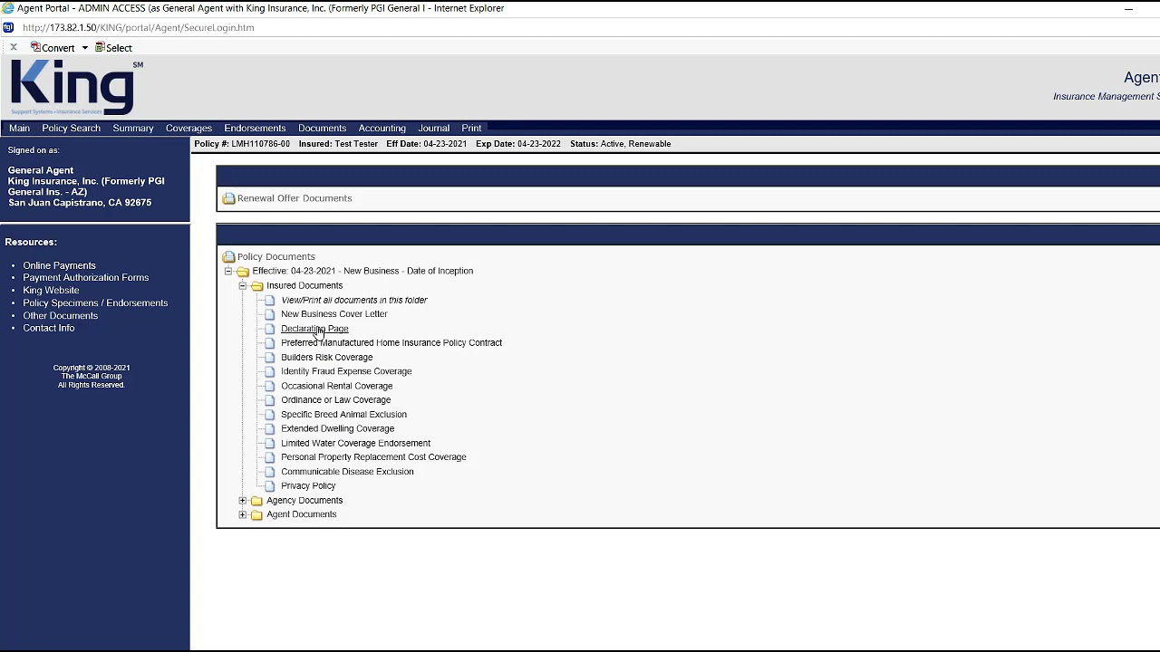Screen dimensions: 1160x652
Task: Select the Insured Documents label
Action: click(304, 285)
